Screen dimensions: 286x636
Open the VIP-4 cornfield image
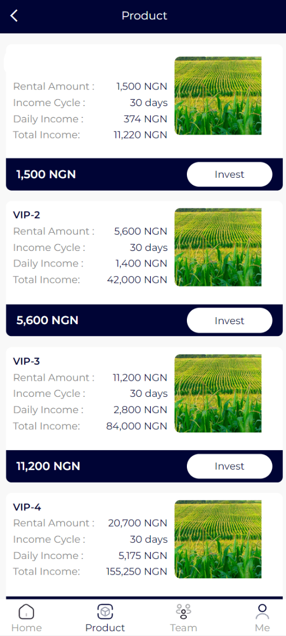218,539
